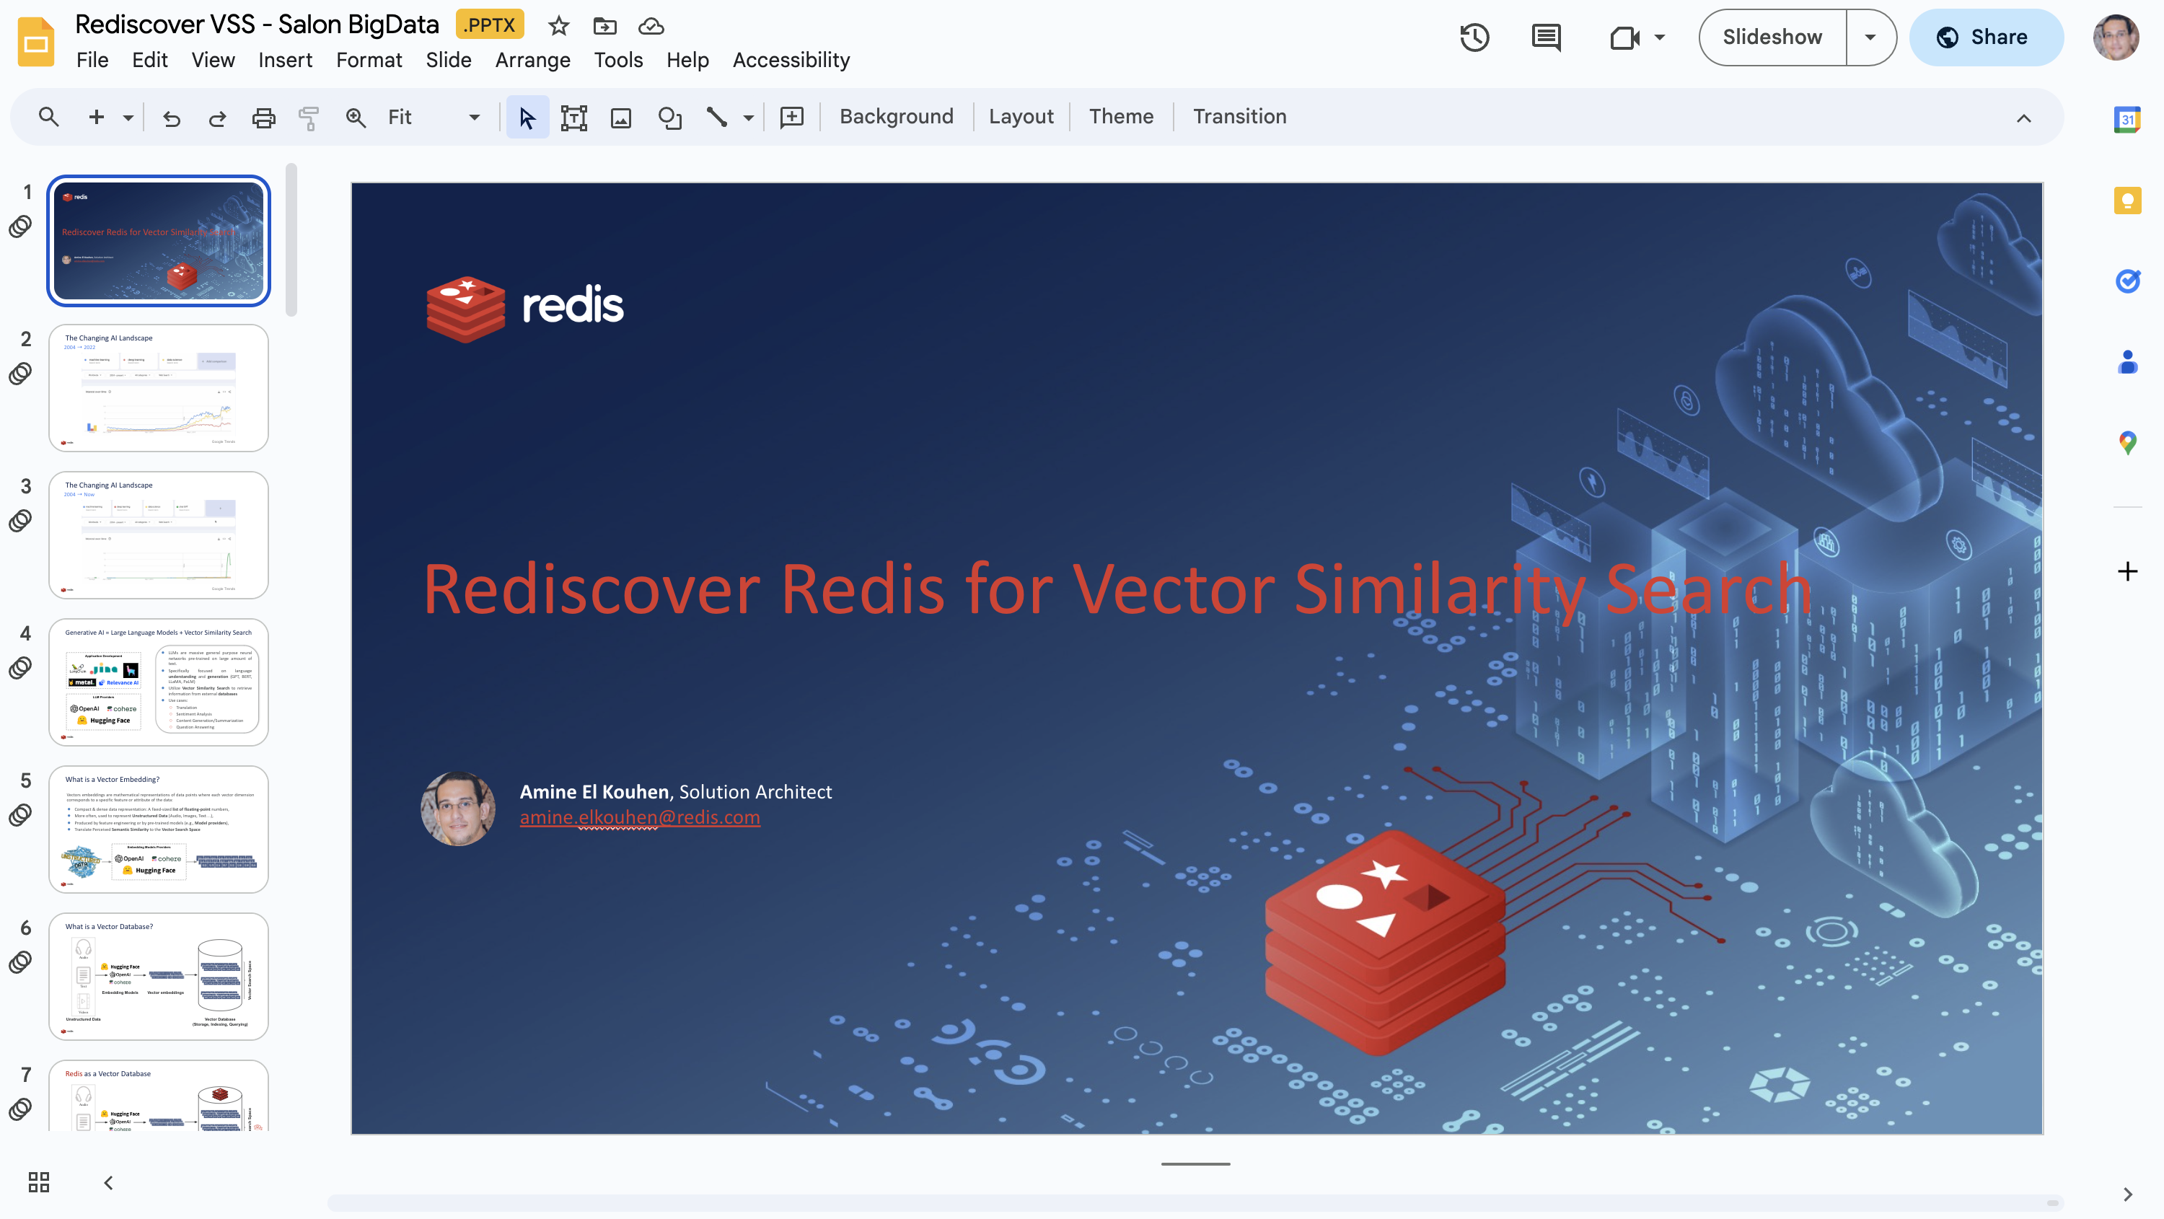The image size is (2164, 1219).
Task: Click the insert image icon
Action: 621,118
